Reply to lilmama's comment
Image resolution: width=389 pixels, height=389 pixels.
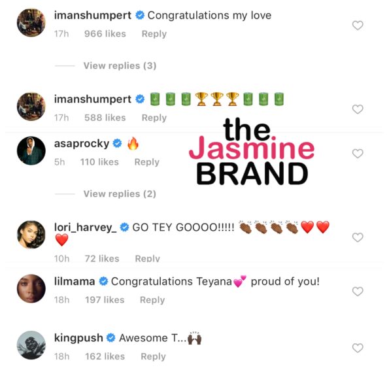(152, 300)
